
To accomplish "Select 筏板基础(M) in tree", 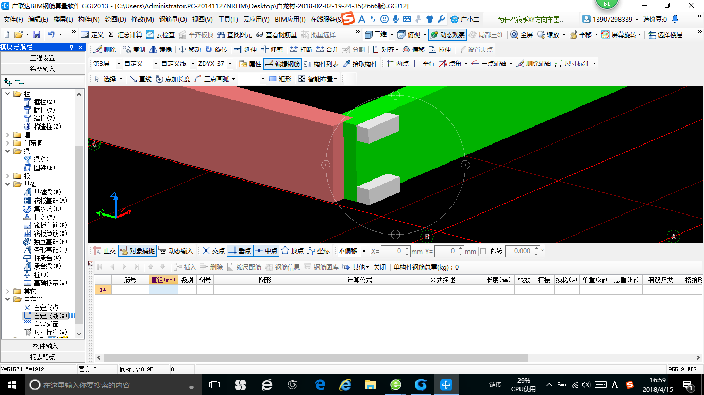I will pyautogui.click(x=51, y=201).
